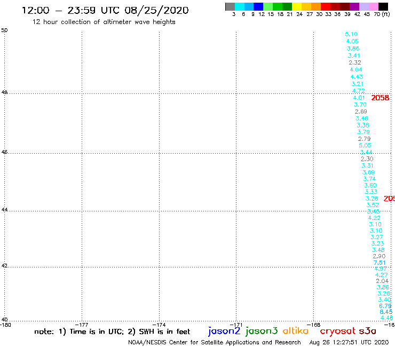The width and height of the screenshot is (395, 347).
Task: Click the s3a legend label
Action: 367,331
